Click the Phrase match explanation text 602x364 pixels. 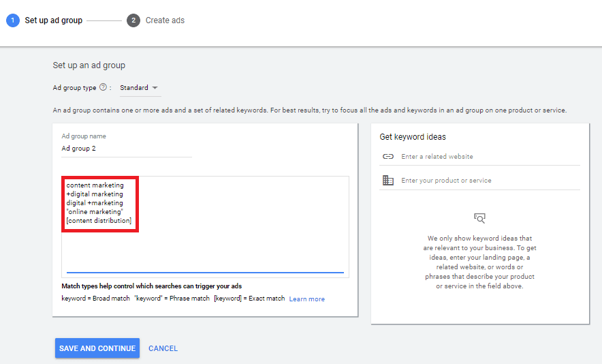pos(172,299)
